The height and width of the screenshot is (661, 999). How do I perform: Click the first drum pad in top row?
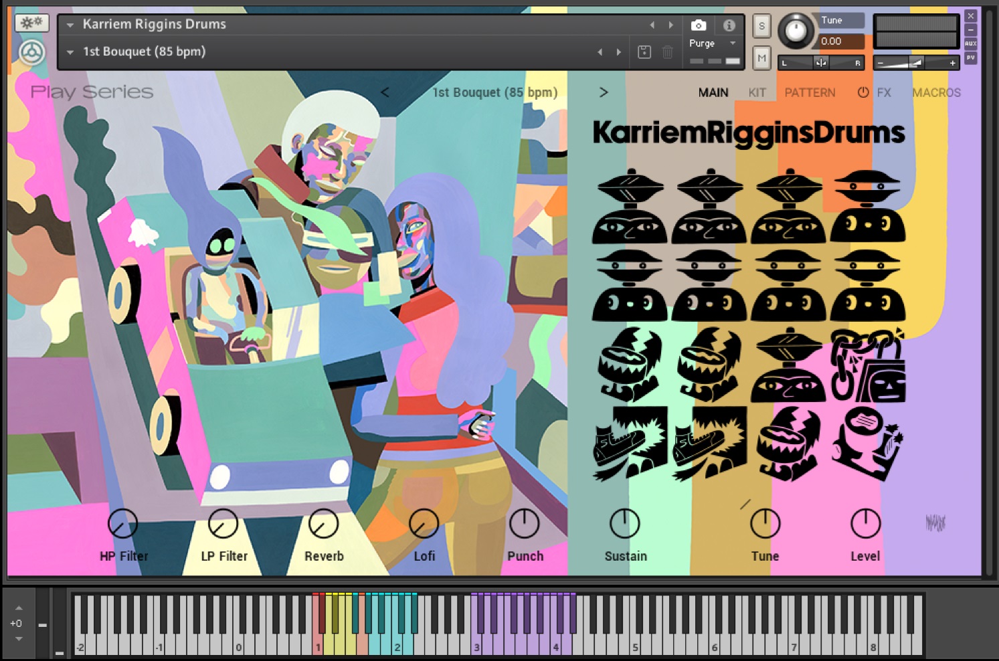[629, 206]
